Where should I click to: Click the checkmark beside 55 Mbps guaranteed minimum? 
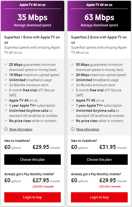[73, 65]
